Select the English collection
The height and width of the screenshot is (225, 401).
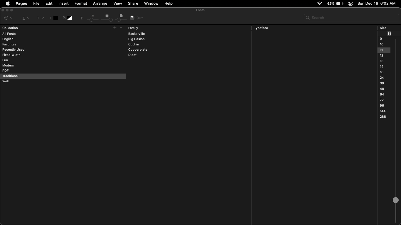pos(63,39)
